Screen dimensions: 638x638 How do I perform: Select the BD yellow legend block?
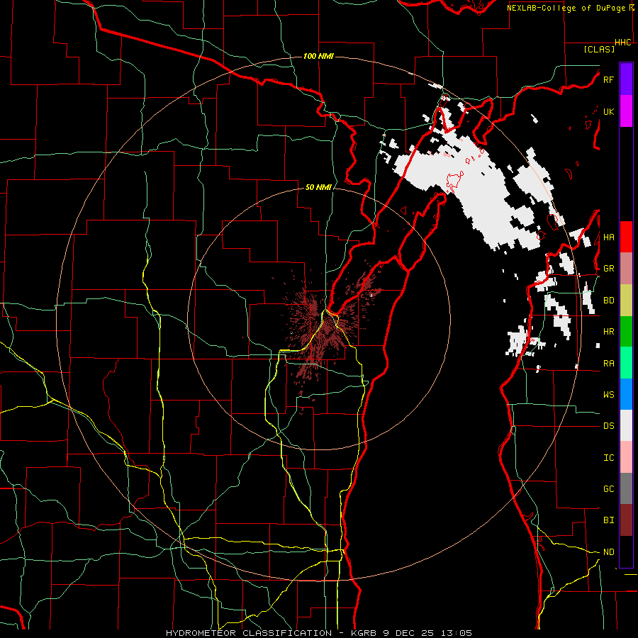point(626,301)
